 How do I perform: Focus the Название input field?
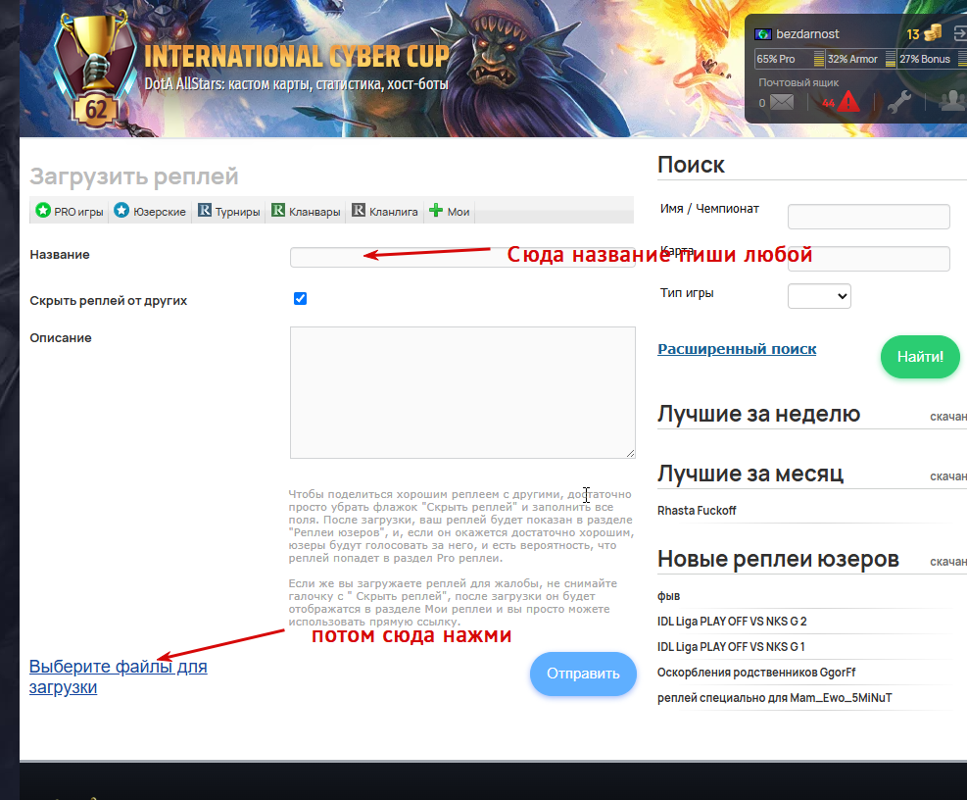pyautogui.click(x=462, y=257)
